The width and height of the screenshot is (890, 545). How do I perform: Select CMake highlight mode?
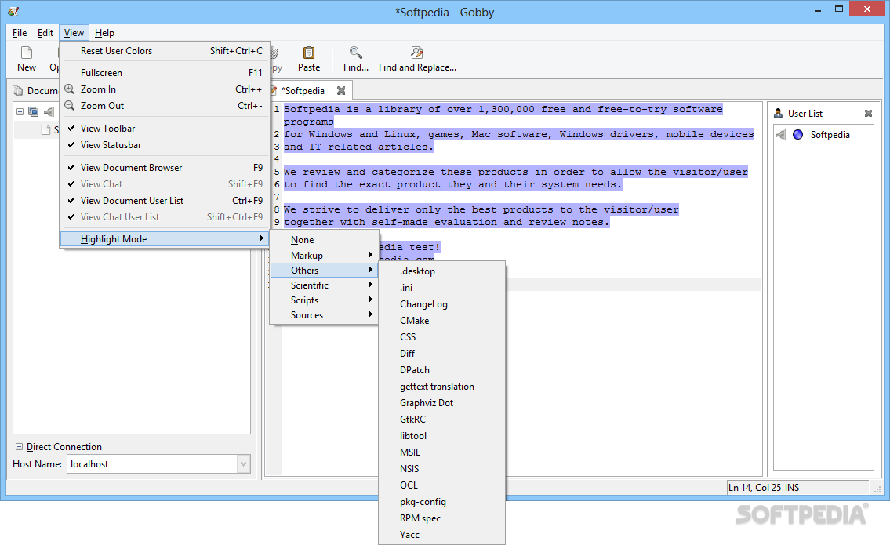pyautogui.click(x=441, y=321)
